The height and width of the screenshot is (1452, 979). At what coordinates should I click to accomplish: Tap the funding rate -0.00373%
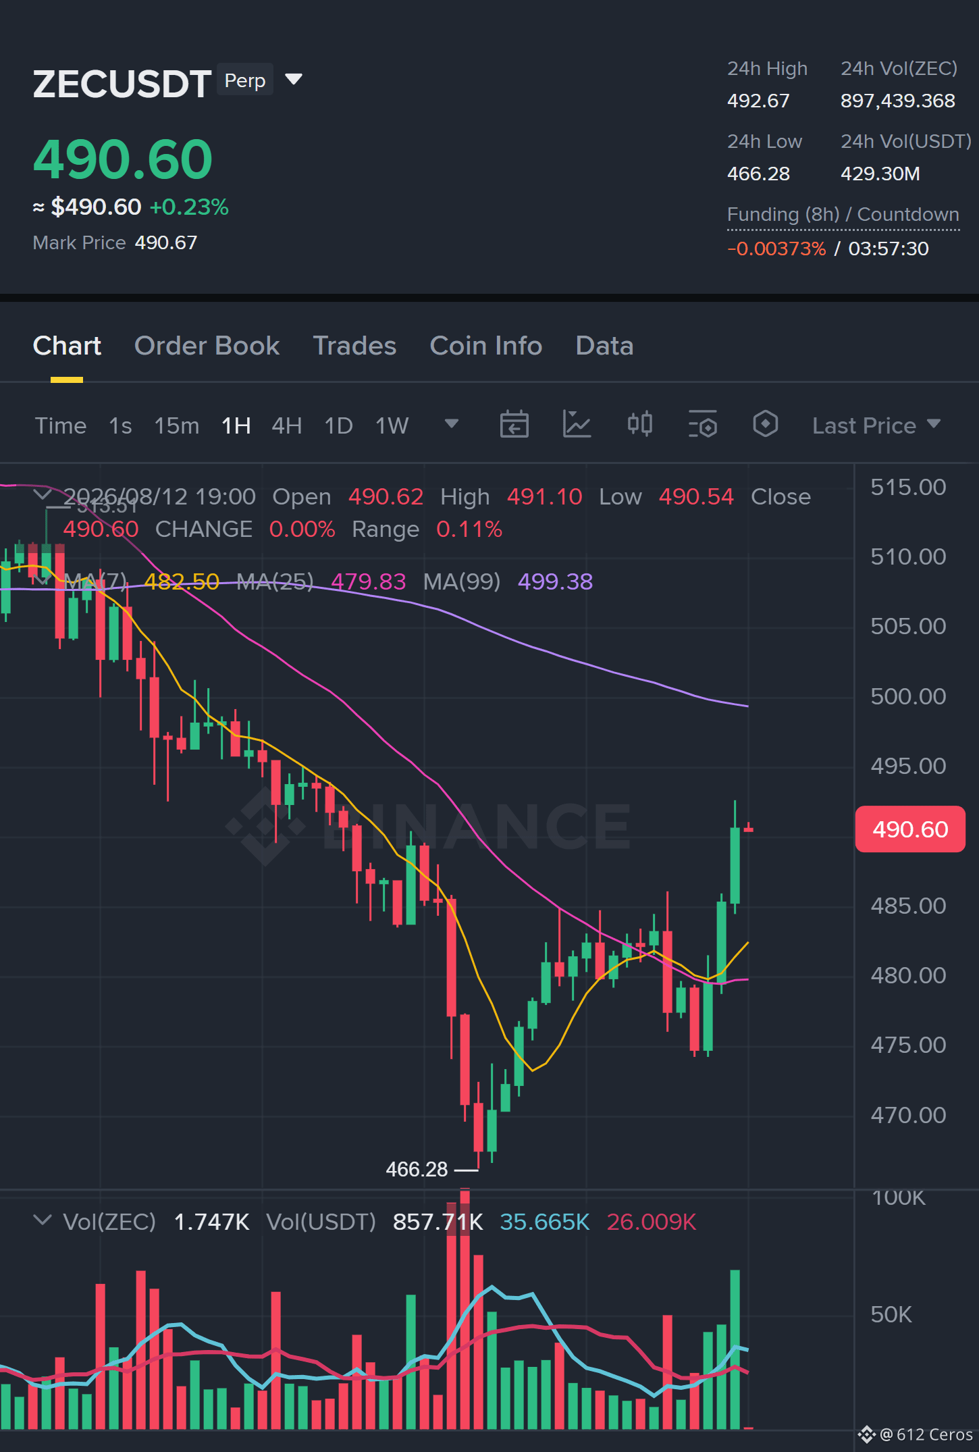(776, 249)
